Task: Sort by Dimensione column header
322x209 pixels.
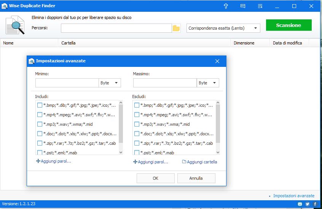Action: tap(250, 43)
